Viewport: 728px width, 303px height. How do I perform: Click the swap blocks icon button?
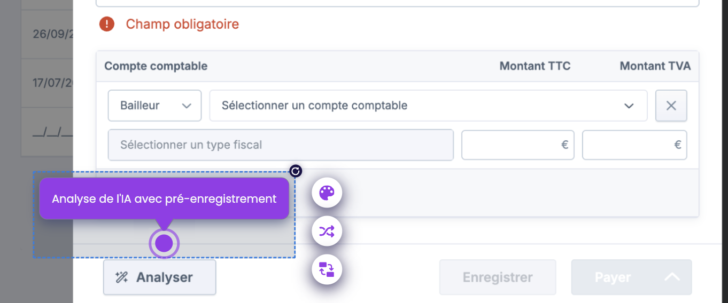pyautogui.click(x=327, y=270)
